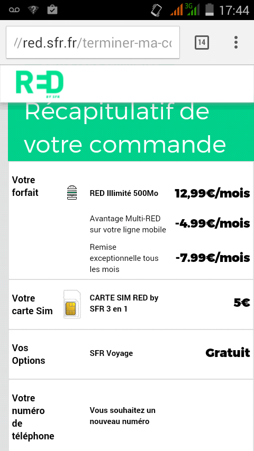The height and width of the screenshot is (451, 254).
Task: Tap the RED by SFR logo
Action: click(40, 83)
